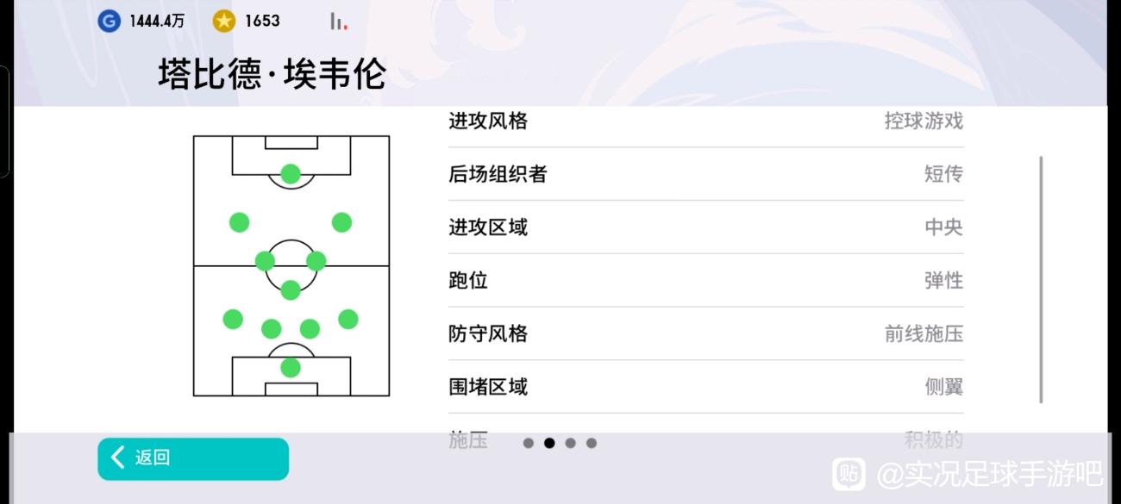Go to the third page indicator dot
The width and height of the screenshot is (1121, 504).
click(x=570, y=443)
